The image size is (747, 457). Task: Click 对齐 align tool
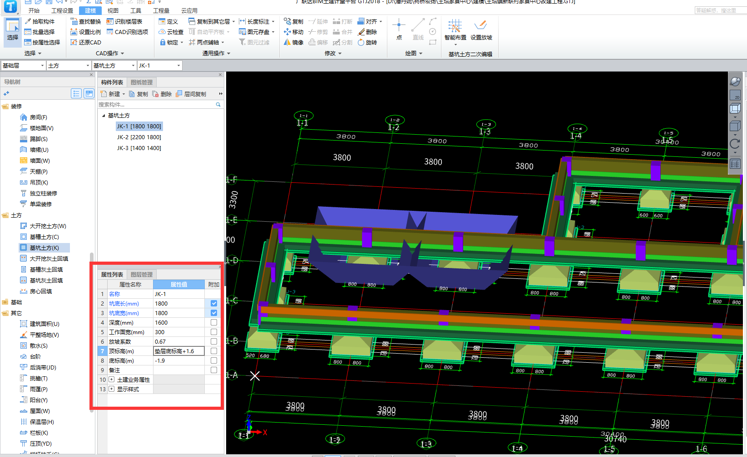click(370, 21)
